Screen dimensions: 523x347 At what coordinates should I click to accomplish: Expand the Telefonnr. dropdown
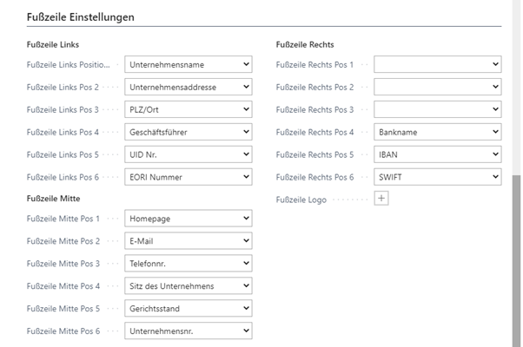[189, 264]
